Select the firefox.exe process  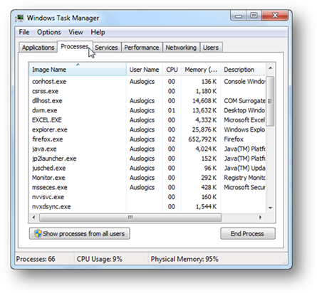click(147, 139)
